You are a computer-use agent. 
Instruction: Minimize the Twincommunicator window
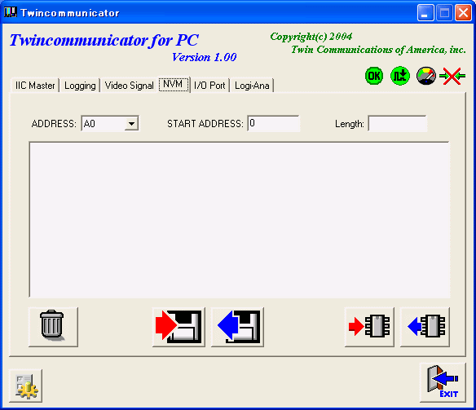pyautogui.click(x=425, y=13)
